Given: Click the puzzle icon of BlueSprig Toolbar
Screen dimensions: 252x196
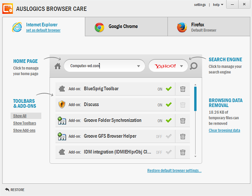Looking at the screenshot, I should (62, 89).
